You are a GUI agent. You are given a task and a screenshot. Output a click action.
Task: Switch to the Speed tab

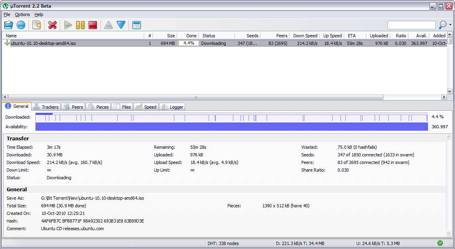click(x=146, y=107)
